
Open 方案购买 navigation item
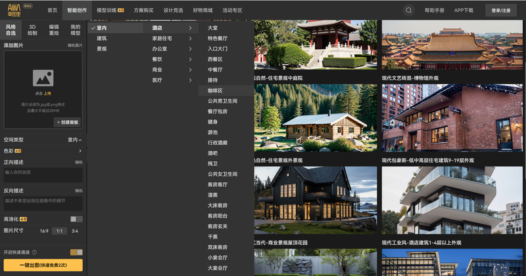143,10
